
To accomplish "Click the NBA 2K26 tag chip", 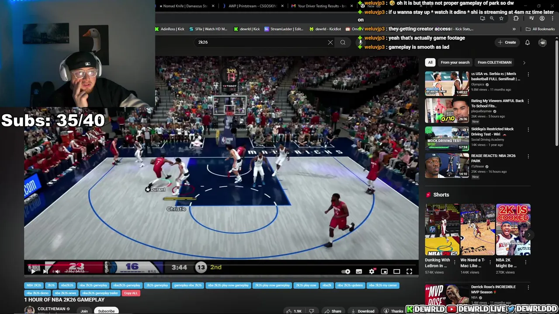I will [34, 285].
